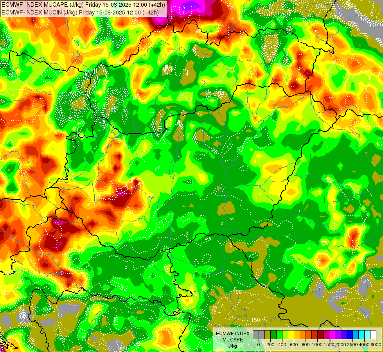Select the lime swatch right of the 400 tick
Screen dimensions: 383x352
285,334
